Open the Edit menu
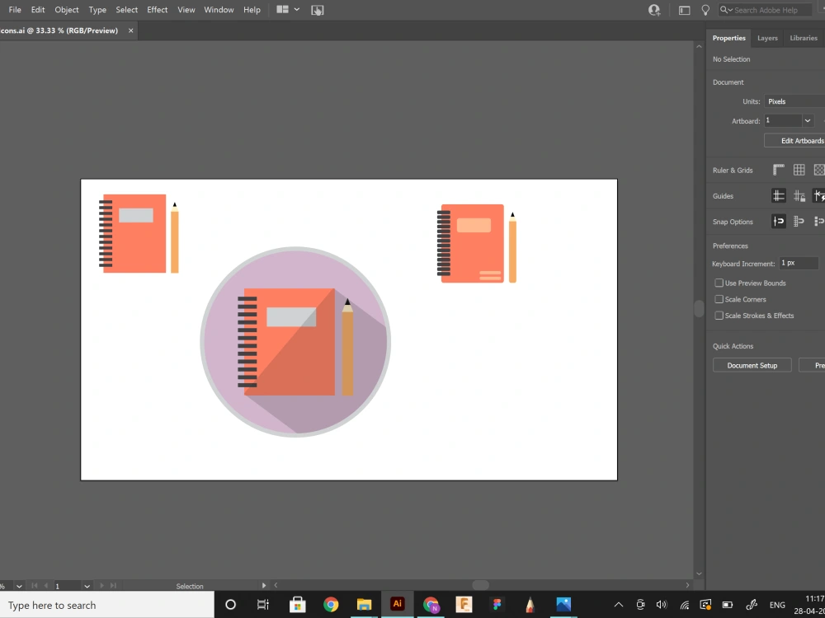Screen dimensions: 825x618 (38, 9)
